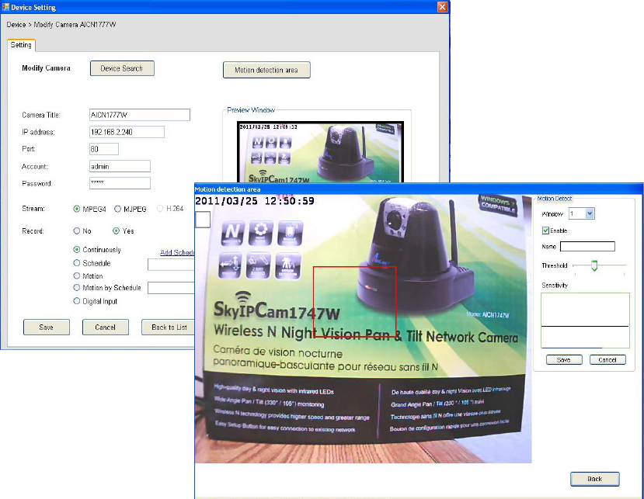This screenshot has width=644, height=499.
Task: Click the Account field showing admin
Action: coord(120,166)
